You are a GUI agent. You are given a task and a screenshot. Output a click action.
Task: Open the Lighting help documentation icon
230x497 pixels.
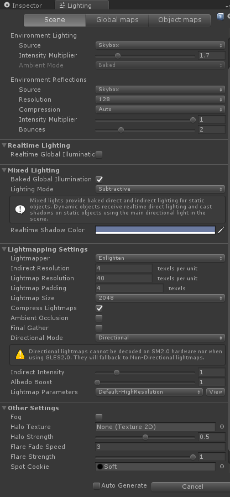coord(220,17)
